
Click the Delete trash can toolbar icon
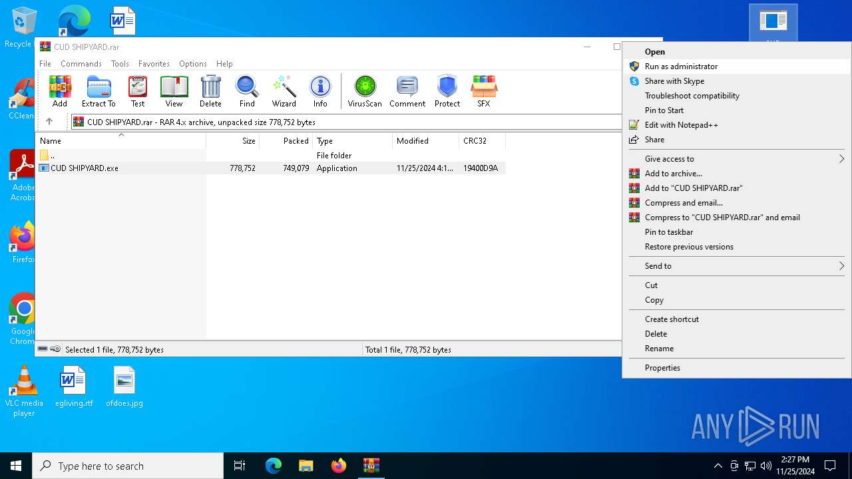pos(210,91)
